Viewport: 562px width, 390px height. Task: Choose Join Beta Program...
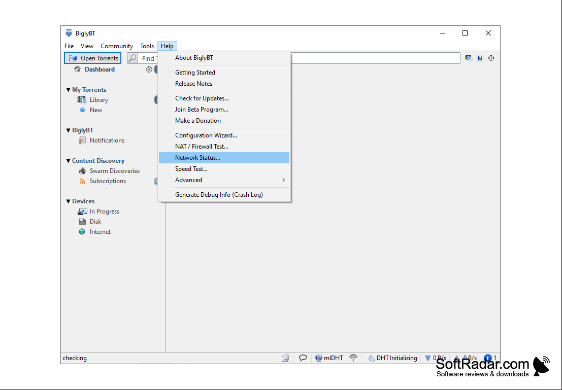pos(224,109)
